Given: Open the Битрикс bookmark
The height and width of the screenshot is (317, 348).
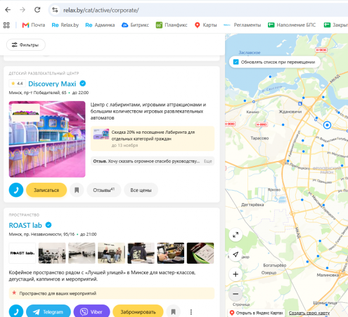Looking at the screenshot, I should click(135, 25).
